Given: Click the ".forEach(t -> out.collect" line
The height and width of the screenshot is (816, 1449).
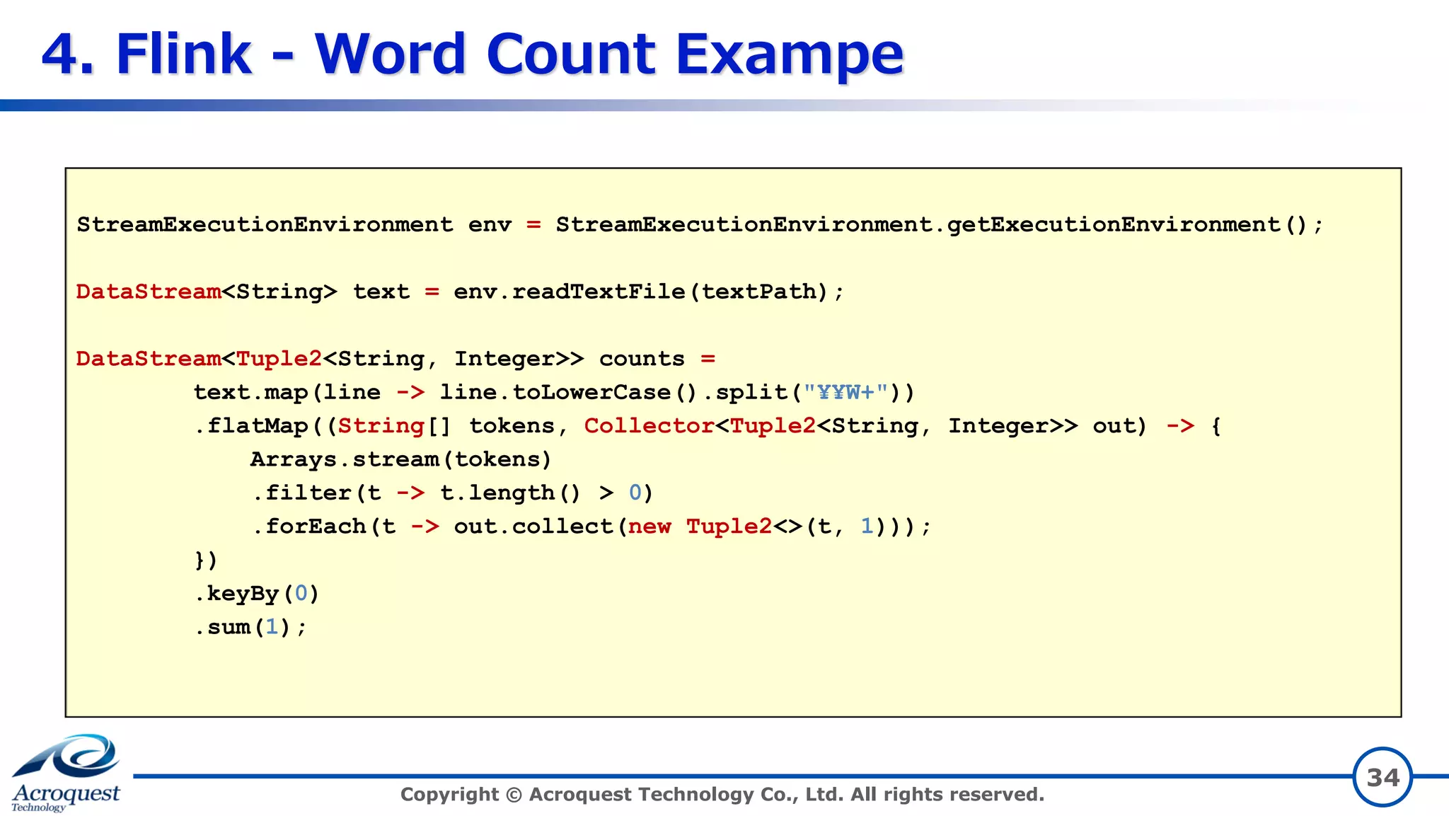Looking at the screenshot, I should pos(592,527).
